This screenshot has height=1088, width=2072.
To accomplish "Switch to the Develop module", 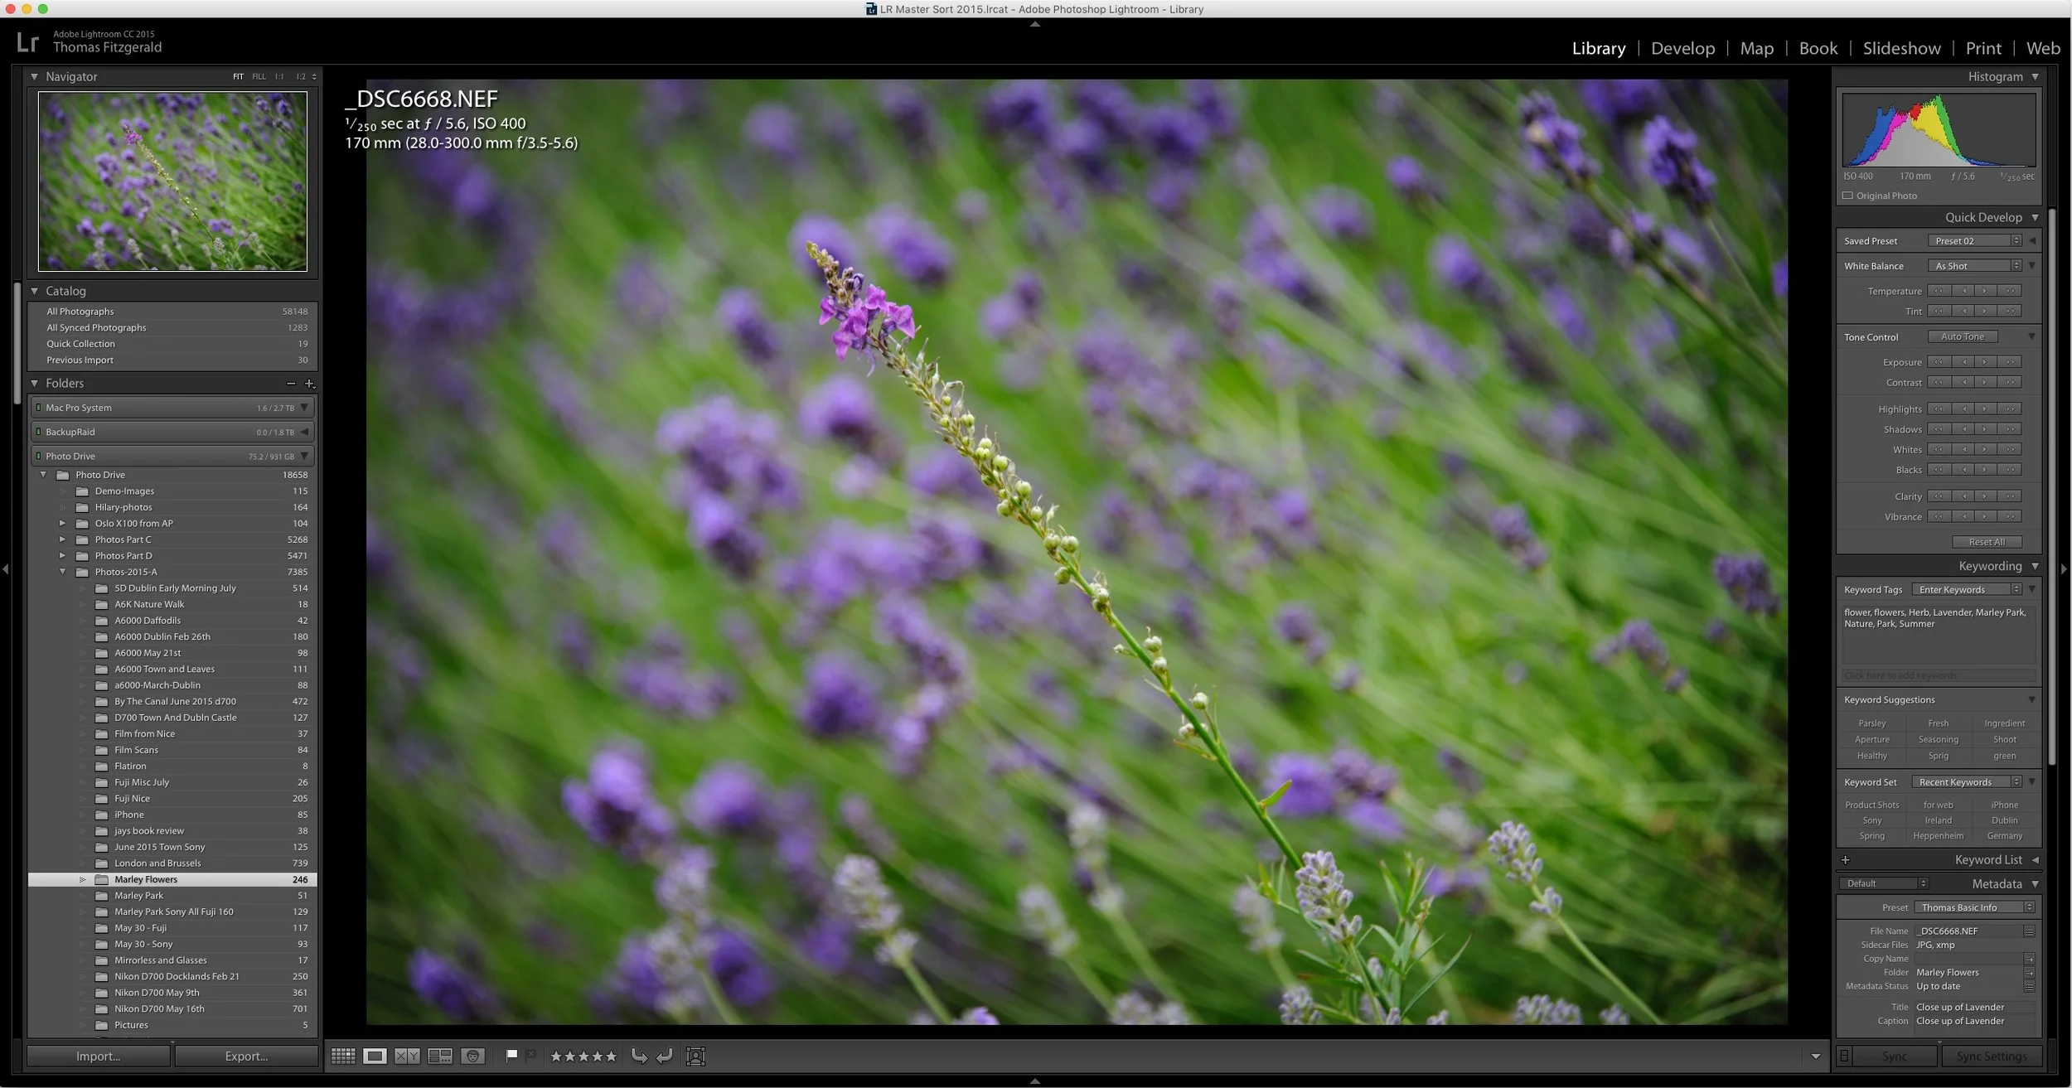I will pos(1682,48).
